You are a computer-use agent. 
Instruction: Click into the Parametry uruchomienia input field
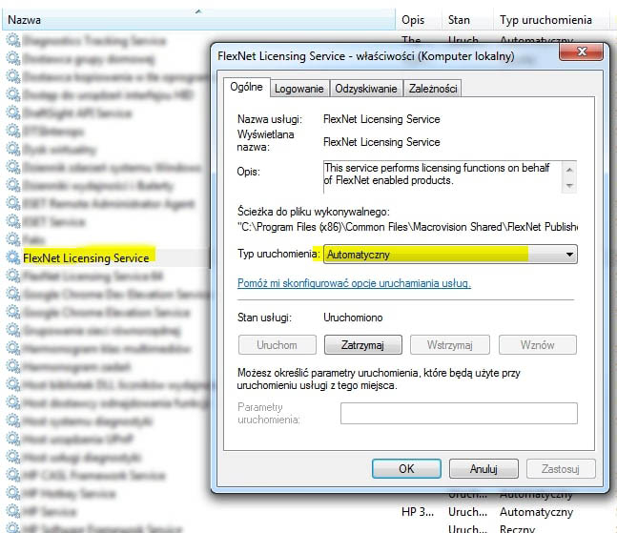click(x=459, y=413)
